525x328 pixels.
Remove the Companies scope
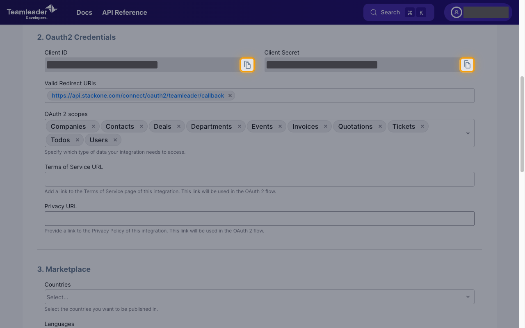pos(94,126)
